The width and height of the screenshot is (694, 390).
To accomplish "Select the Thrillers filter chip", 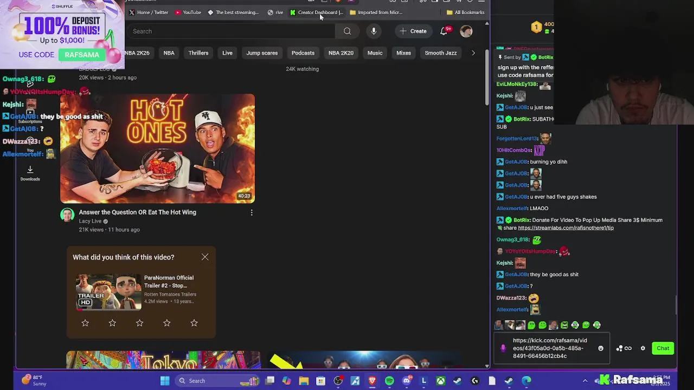I will (x=198, y=53).
